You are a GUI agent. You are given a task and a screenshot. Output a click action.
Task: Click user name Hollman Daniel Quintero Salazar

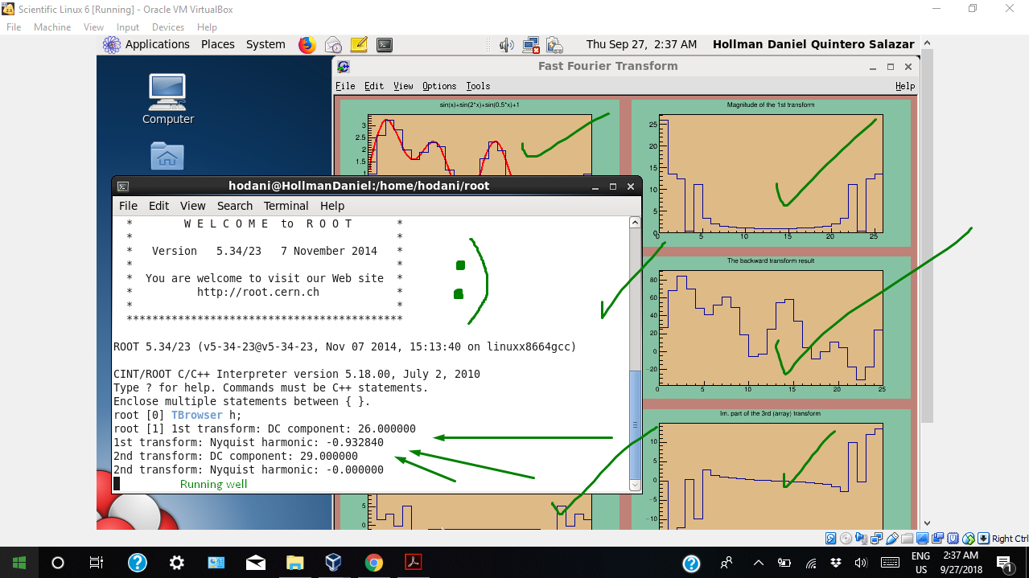tap(813, 45)
